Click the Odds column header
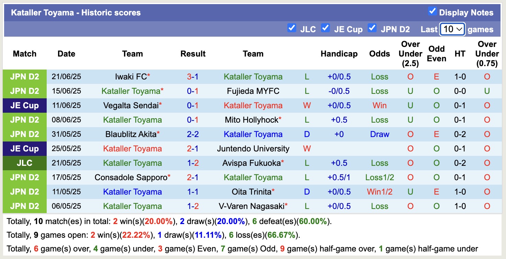 click(379, 54)
